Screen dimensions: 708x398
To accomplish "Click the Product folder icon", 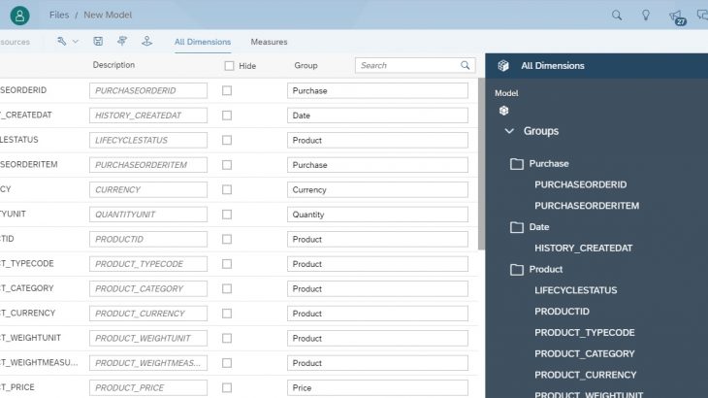I will (x=517, y=269).
